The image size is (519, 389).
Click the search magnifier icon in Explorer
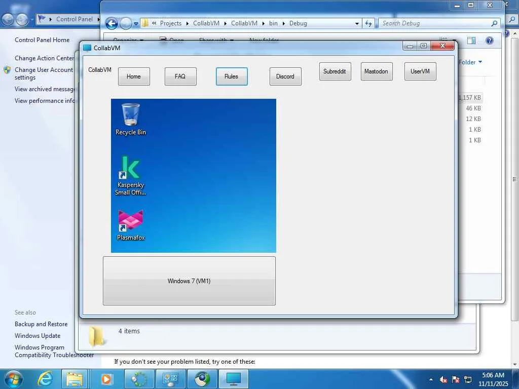pos(494,23)
